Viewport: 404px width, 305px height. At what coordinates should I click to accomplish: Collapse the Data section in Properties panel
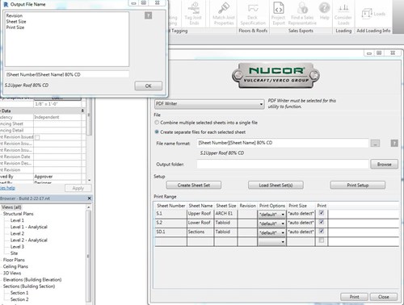point(82,111)
